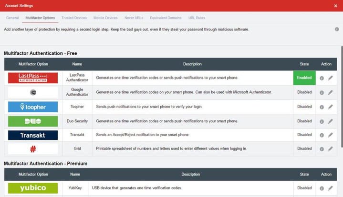Close the Account Settings dialog
343x197 pixels.
coord(336,5)
